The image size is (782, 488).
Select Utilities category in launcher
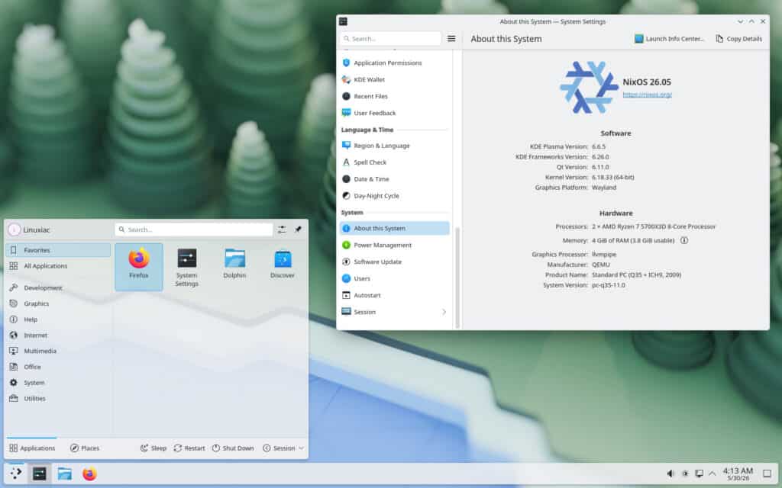[x=58, y=398]
